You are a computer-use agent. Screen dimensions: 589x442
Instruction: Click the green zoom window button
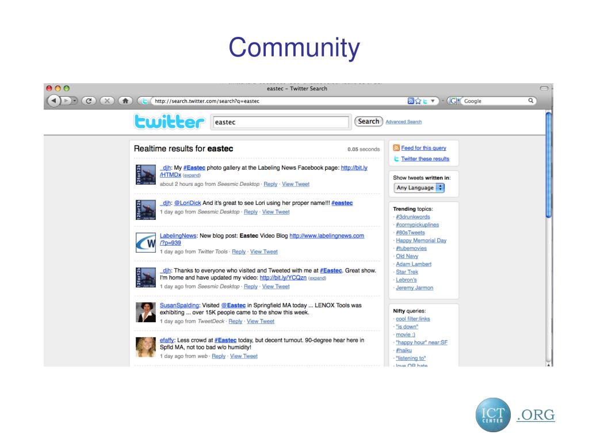pyautogui.click(x=67, y=88)
